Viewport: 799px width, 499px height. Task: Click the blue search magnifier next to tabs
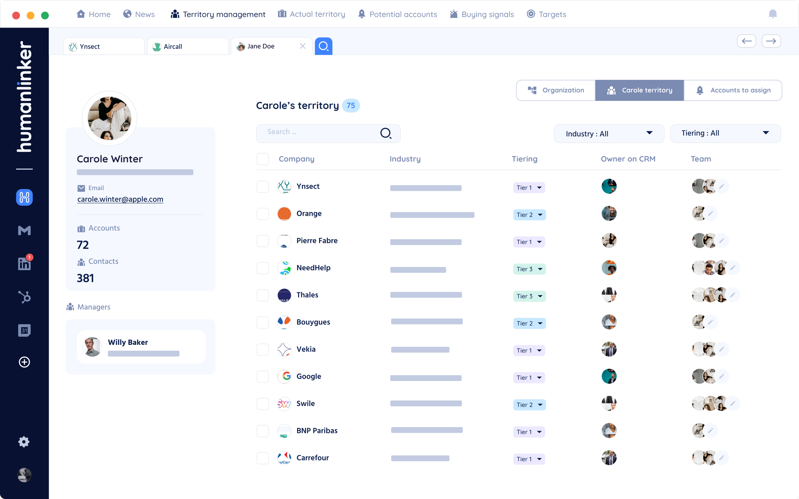click(324, 46)
